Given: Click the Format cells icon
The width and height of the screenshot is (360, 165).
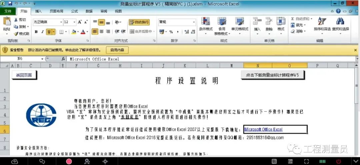Looking at the screenshot, I should coord(281,21).
